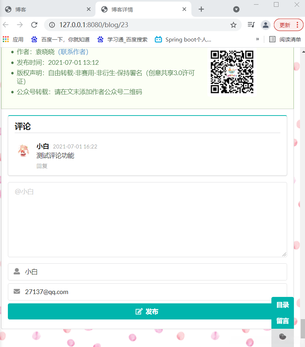Open the three-dot browser menu
305x347 pixels.
pyautogui.click(x=297, y=25)
